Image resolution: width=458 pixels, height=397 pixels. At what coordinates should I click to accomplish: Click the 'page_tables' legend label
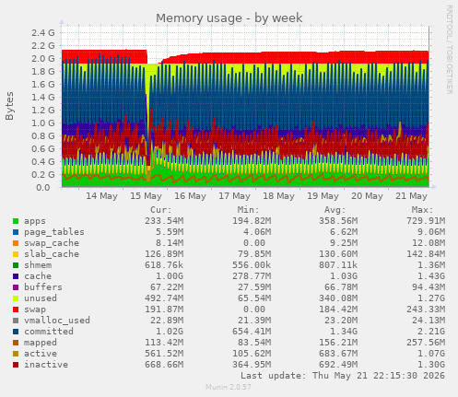[x=54, y=232]
